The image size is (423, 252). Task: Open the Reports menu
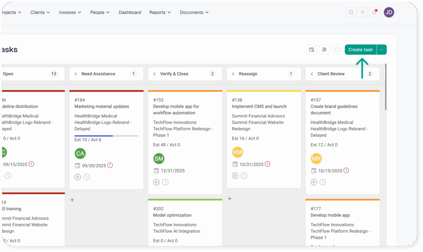[160, 12]
